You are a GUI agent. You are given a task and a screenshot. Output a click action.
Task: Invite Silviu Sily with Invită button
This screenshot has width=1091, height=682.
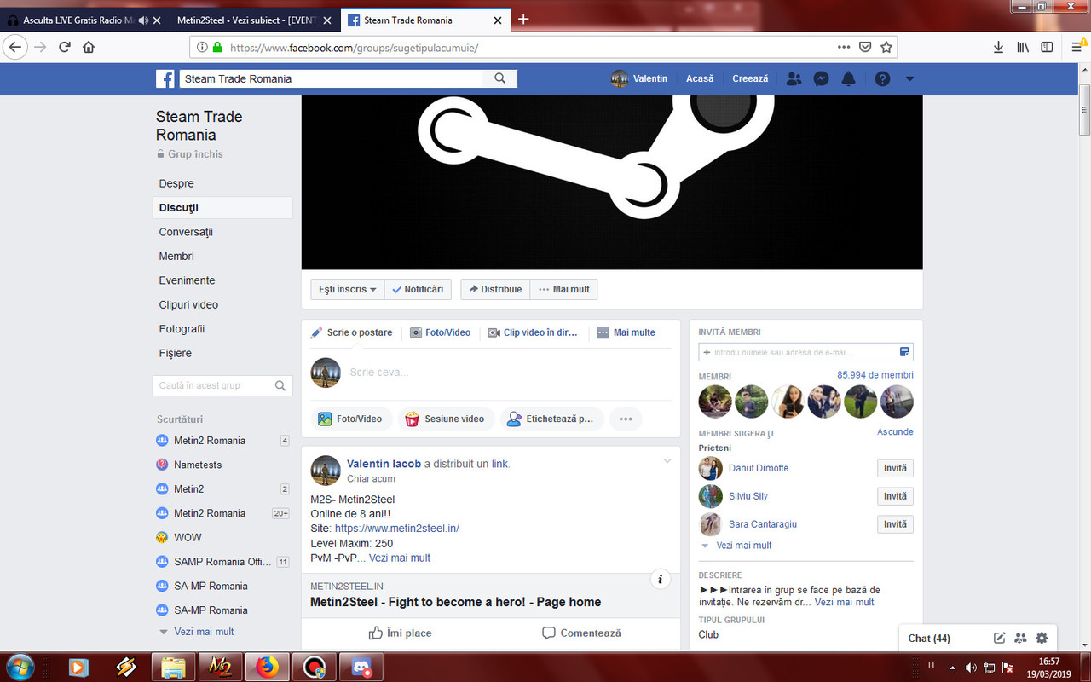click(x=895, y=496)
